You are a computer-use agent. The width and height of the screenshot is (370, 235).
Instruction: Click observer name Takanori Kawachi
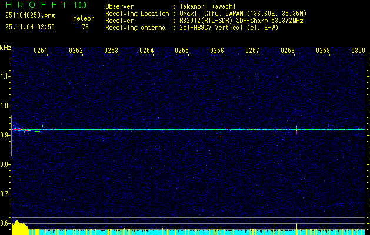coord(207,6)
